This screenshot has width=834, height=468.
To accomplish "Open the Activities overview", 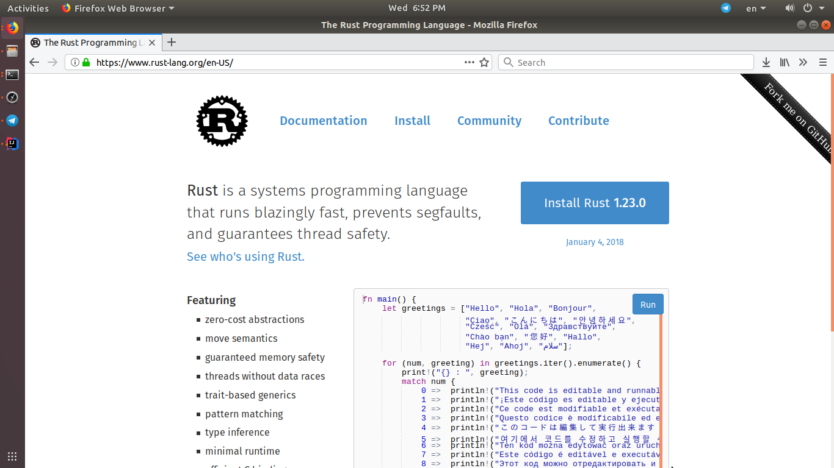I will tap(28, 8).
